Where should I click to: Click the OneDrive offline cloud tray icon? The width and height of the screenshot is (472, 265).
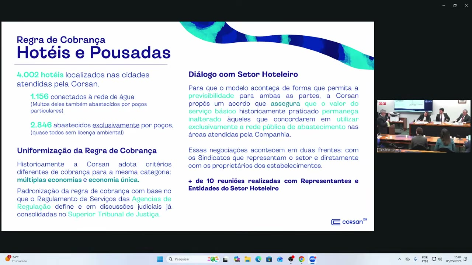point(407,259)
